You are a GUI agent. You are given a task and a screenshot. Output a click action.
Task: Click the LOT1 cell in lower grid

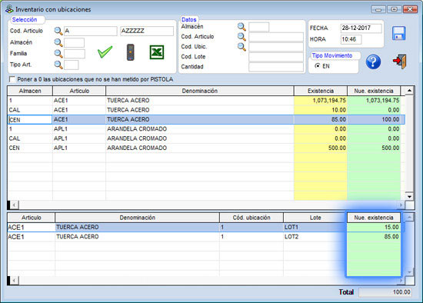pyautogui.click(x=315, y=227)
